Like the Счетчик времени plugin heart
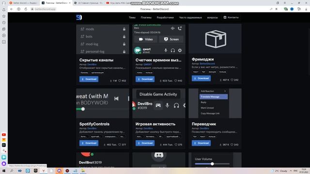Screen dimensions: 310x174 176,81
